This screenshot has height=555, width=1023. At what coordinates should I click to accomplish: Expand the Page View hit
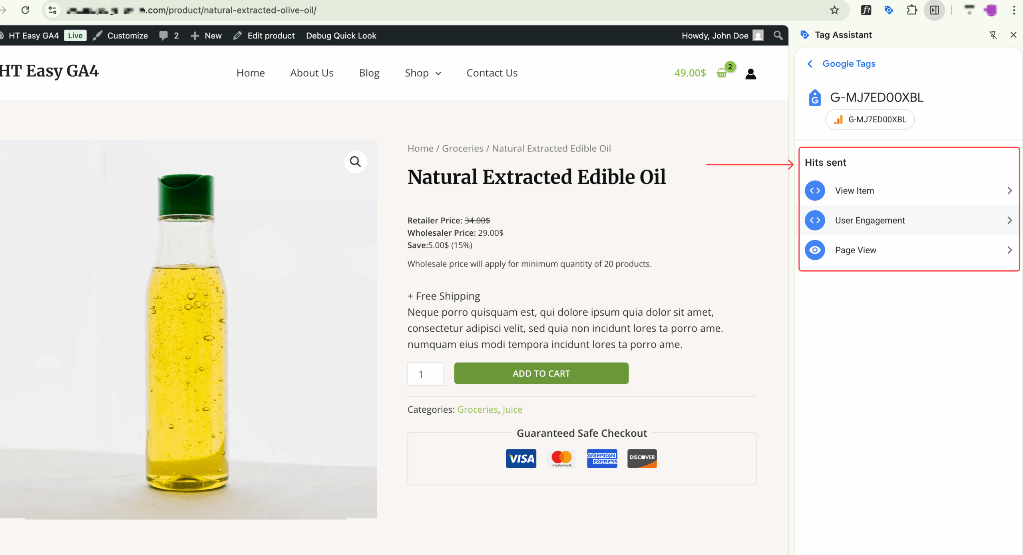[x=908, y=250]
